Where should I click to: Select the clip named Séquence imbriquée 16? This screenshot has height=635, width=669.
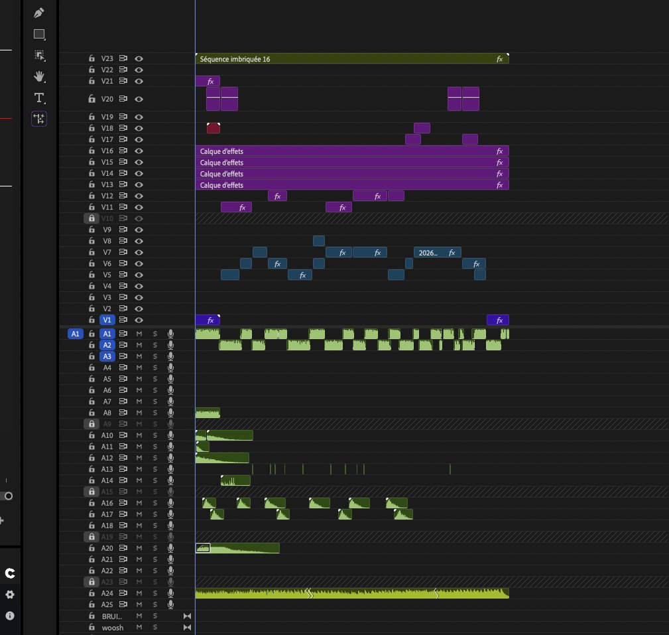click(x=332, y=58)
